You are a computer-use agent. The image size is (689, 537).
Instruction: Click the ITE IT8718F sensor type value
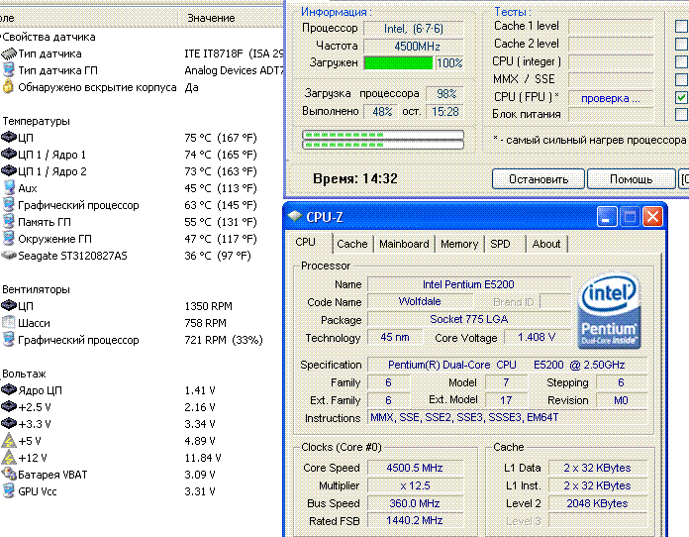(234, 54)
